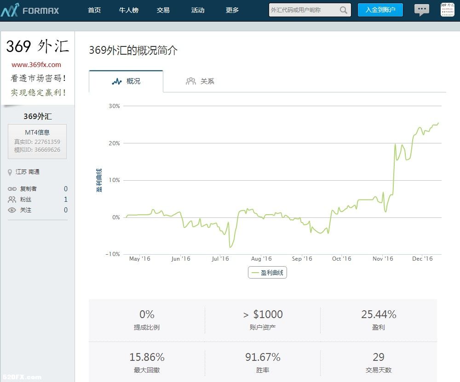This screenshot has width=460, height=382.
Task: Click the May '16 axis label
Action: [140, 259]
